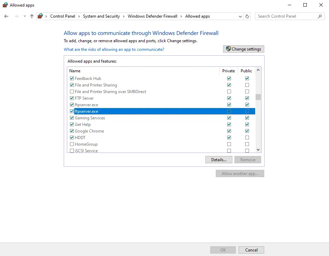This screenshot has width=329, height=256.
Task: Toggle the Feedback Hub name checkbox
Action: (72, 79)
